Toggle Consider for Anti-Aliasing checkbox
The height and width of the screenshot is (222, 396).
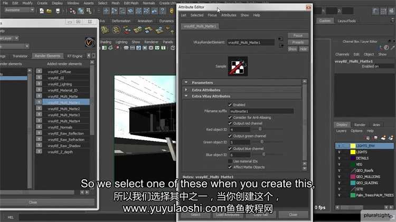pyautogui.click(x=230, y=117)
